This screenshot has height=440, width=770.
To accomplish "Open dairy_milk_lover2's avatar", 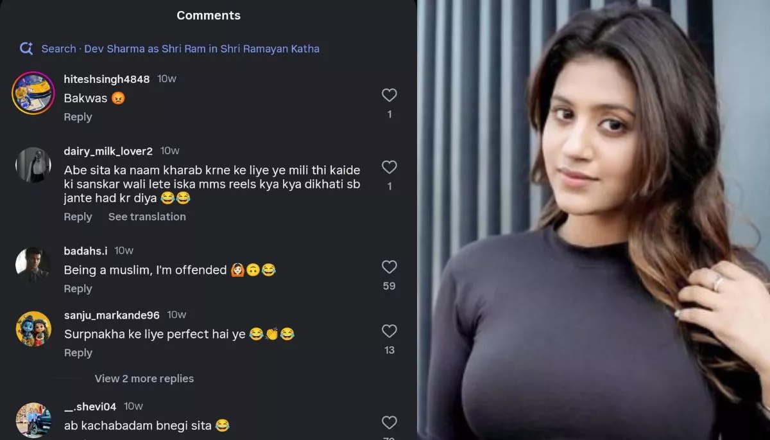I will (33, 165).
